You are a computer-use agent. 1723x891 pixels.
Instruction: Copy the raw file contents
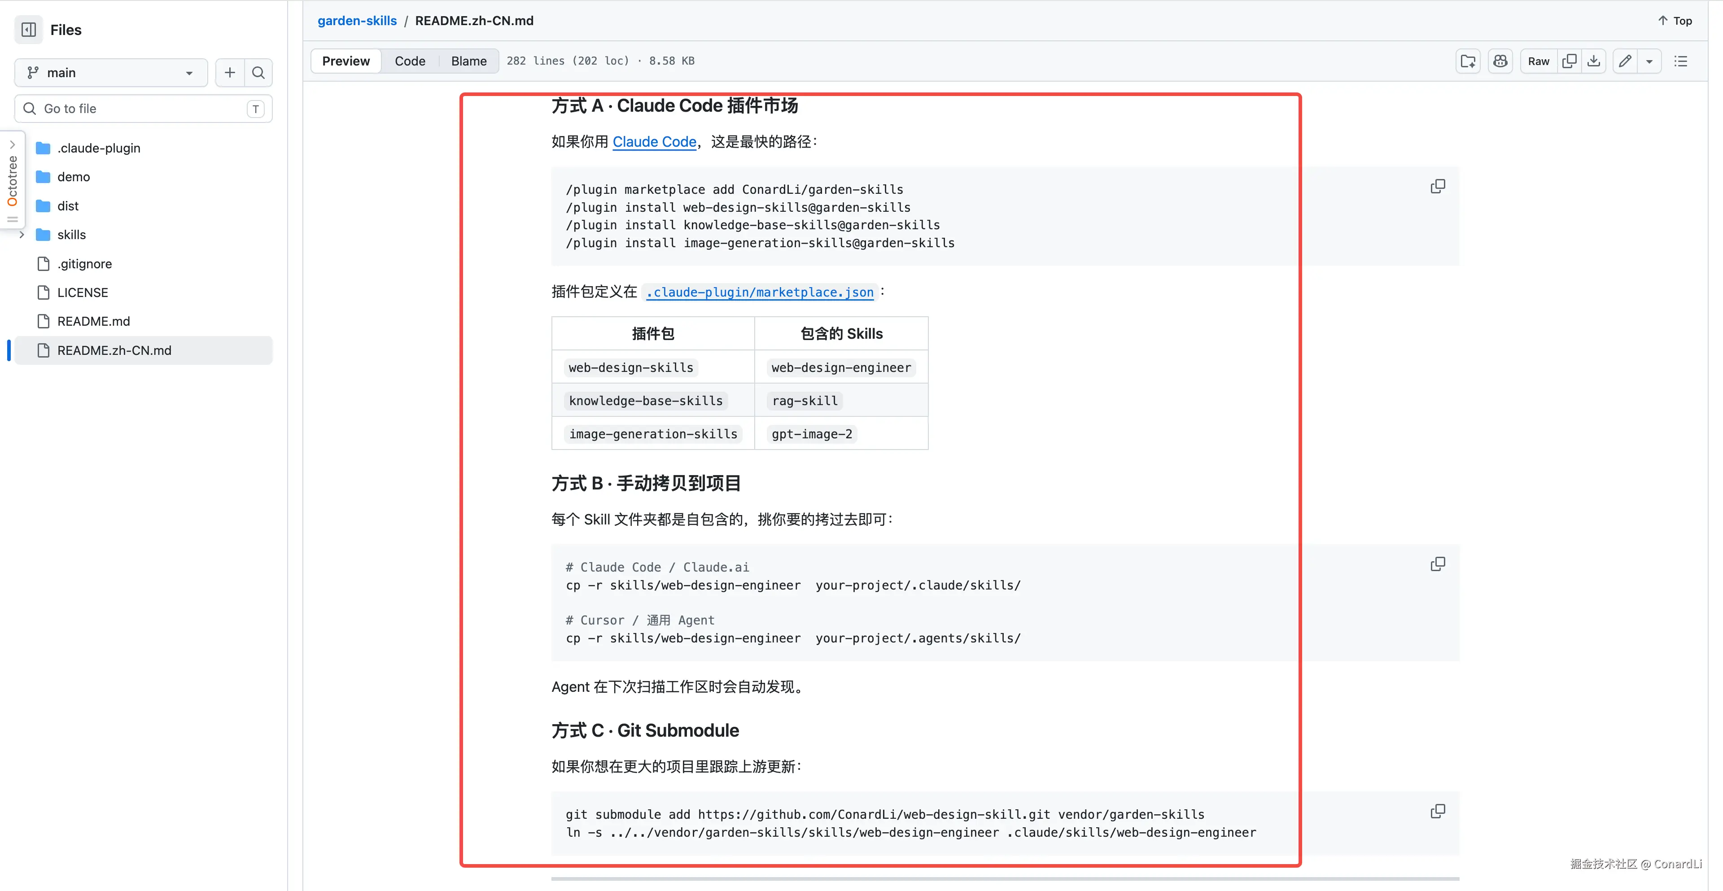pyautogui.click(x=1569, y=61)
